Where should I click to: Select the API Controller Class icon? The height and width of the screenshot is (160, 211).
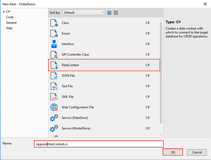[x=54, y=55]
